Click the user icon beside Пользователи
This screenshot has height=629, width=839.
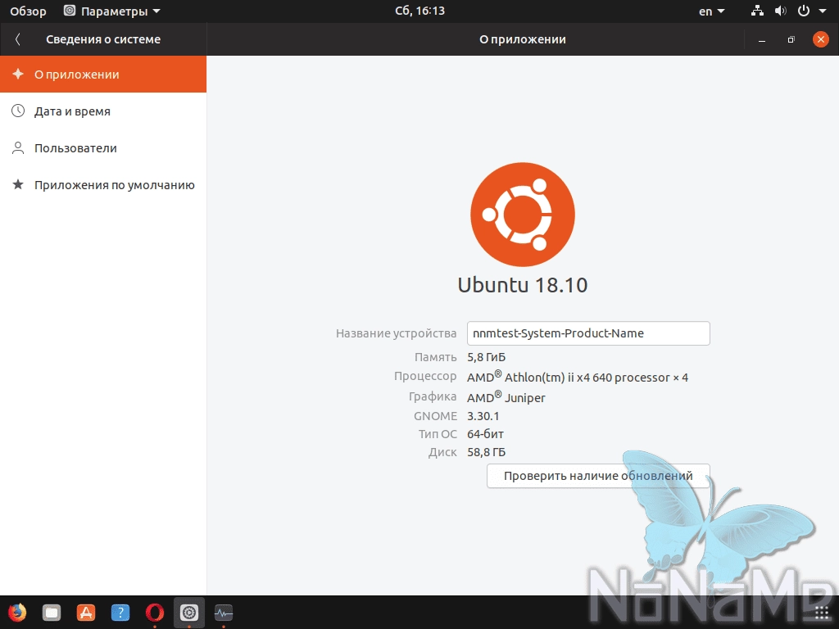(18, 148)
